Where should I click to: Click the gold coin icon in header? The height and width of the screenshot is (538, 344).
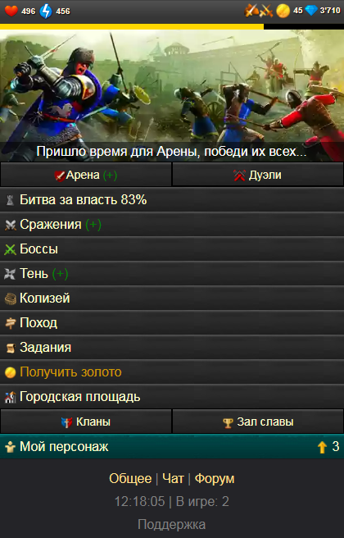point(283,11)
